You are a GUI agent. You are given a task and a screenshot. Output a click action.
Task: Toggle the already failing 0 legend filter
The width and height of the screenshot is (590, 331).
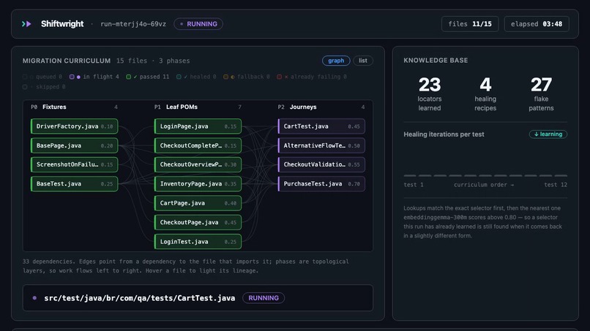(312, 77)
